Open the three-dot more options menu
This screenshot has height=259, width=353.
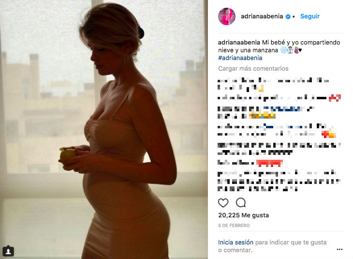click(x=339, y=249)
